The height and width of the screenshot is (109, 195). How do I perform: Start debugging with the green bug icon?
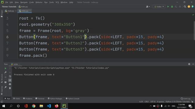pos(172,7)
